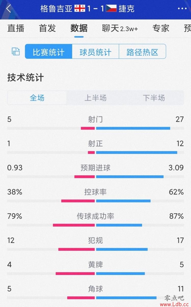The image size is (191, 307).
Task: Tap the Czech flag icon
Action: (111, 9)
